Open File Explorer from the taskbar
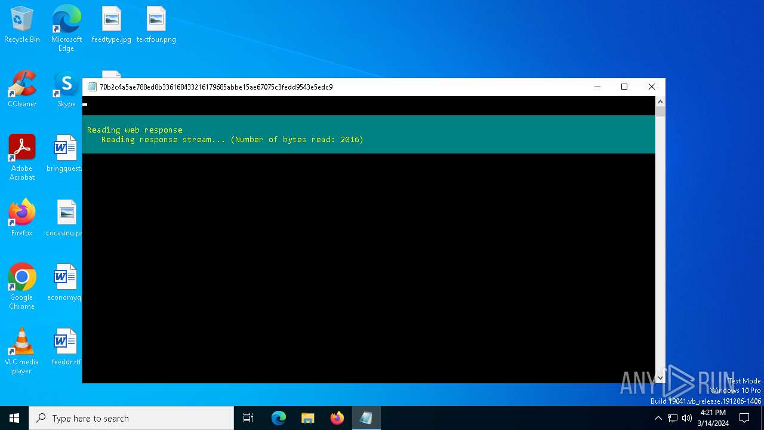The width and height of the screenshot is (764, 430). [308, 418]
